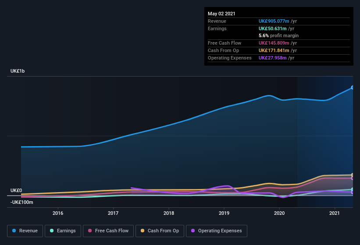Click the May 02 2021 tooltip date
The width and height of the screenshot is (360, 245).
[x=221, y=14]
